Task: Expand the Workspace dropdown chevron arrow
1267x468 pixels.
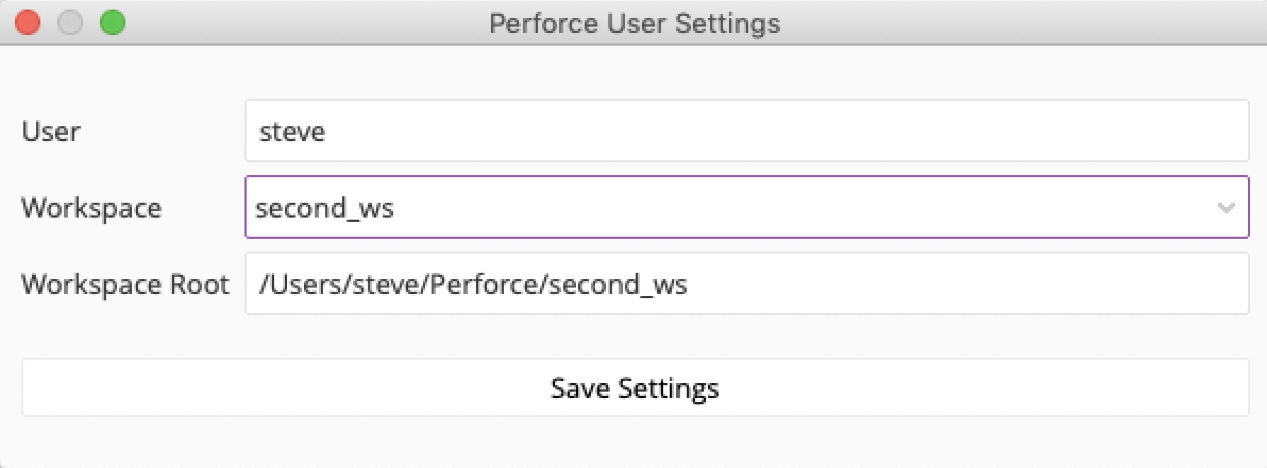Action: pyautogui.click(x=1226, y=207)
